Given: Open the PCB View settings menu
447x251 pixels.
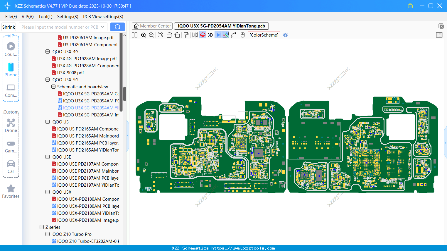Looking at the screenshot, I should 103,17.
